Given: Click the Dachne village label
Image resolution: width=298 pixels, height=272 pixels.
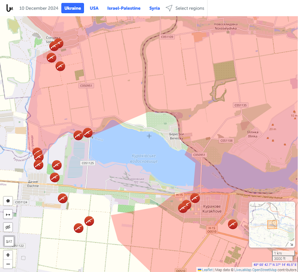Looking at the screenshot, I should coord(33,184).
